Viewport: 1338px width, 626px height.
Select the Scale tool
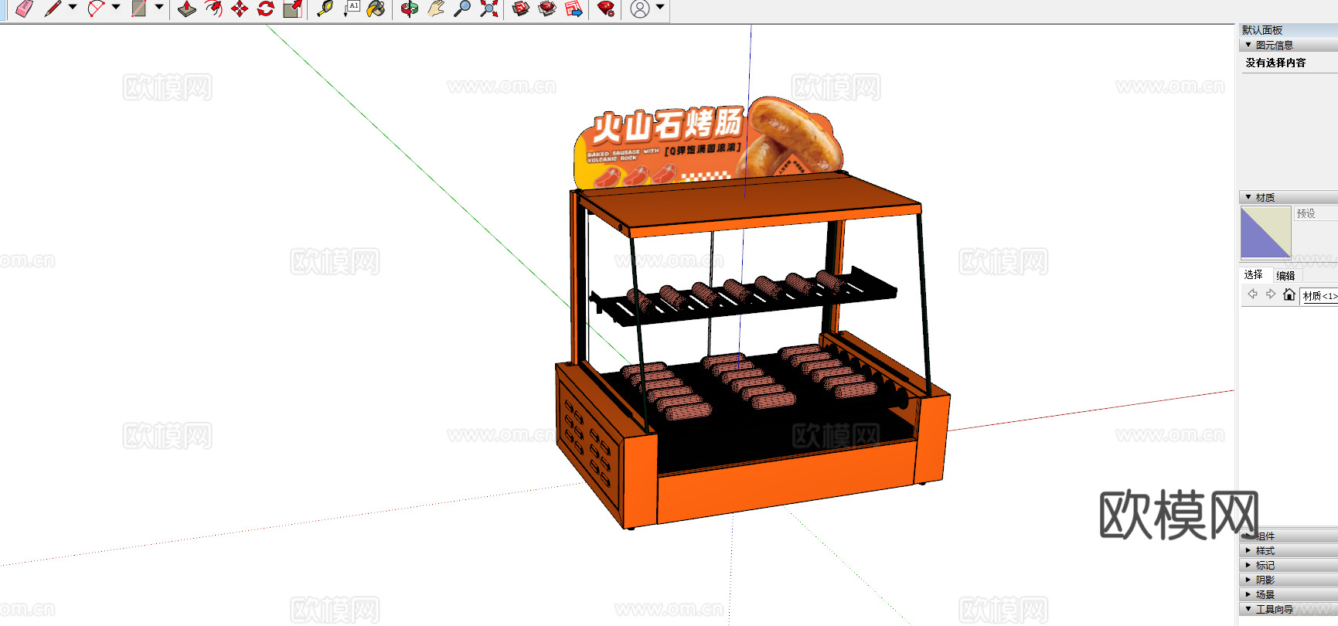(x=292, y=9)
